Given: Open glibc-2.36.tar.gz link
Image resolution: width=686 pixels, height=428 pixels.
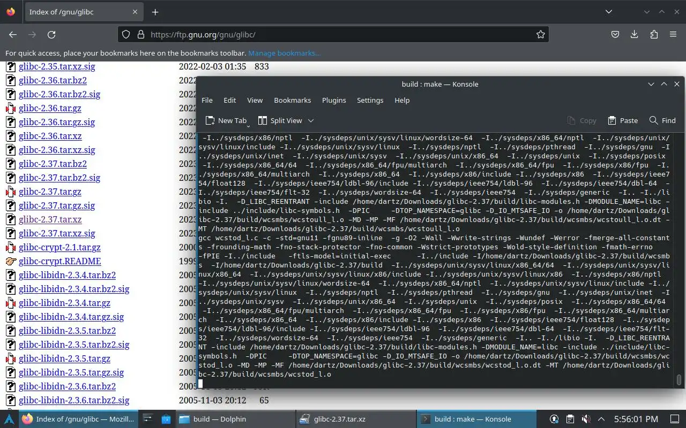Looking at the screenshot, I should [x=50, y=108].
